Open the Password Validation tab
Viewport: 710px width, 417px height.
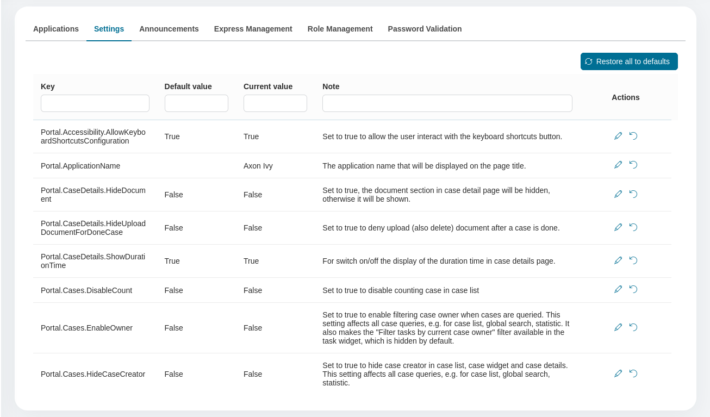pyautogui.click(x=425, y=29)
